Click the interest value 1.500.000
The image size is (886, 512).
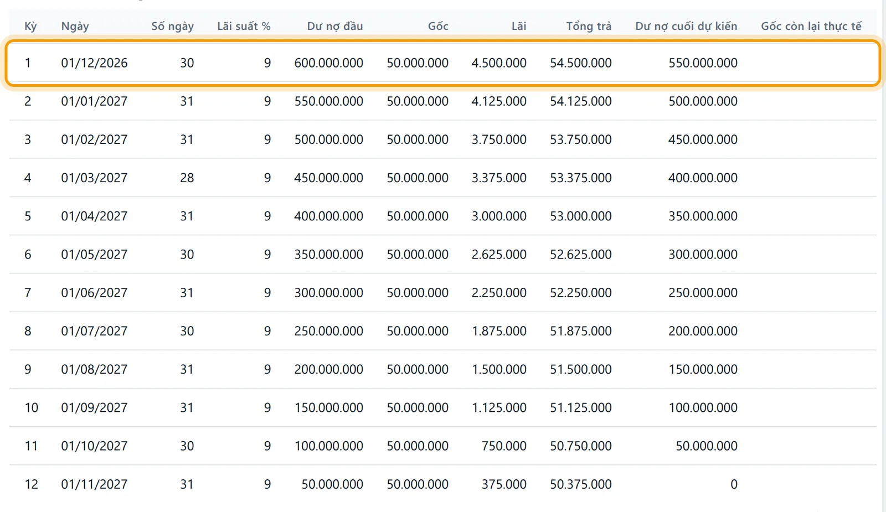pyautogui.click(x=499, y=369)
